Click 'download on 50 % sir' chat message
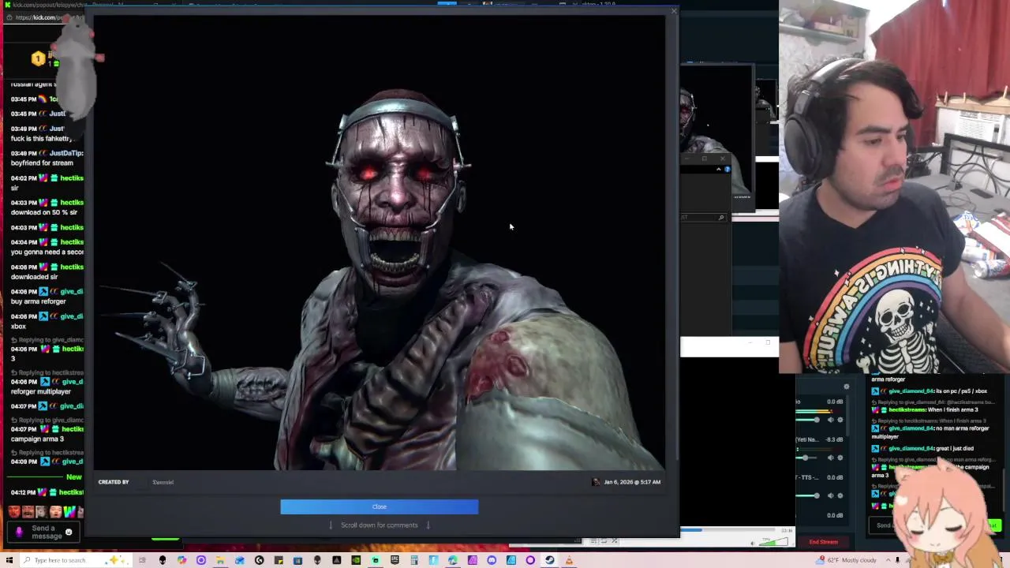The height and width of the screenshot is (568, 1010). [44, 212]
